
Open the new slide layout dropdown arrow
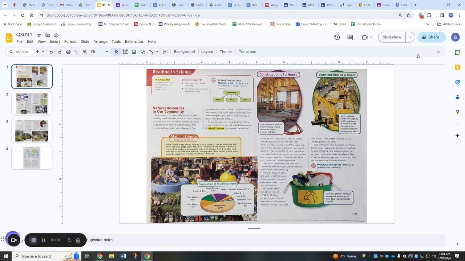(x=43, y=52)
